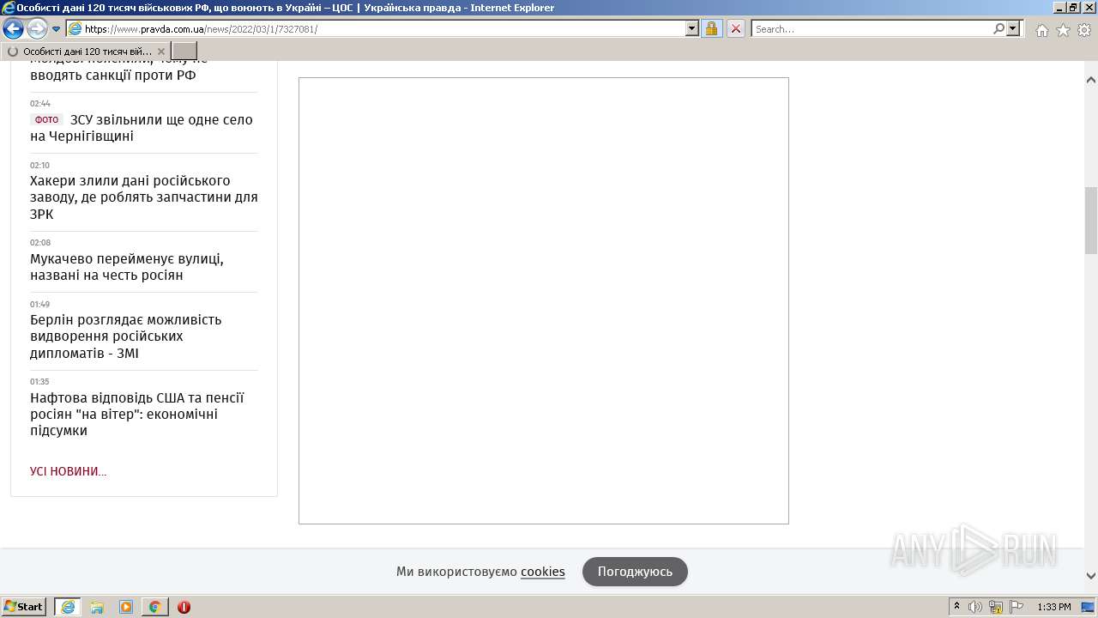This screenshot has height=618, width=1098.
Task: Show the security lock report icon
Action: [x=711, y=29]
